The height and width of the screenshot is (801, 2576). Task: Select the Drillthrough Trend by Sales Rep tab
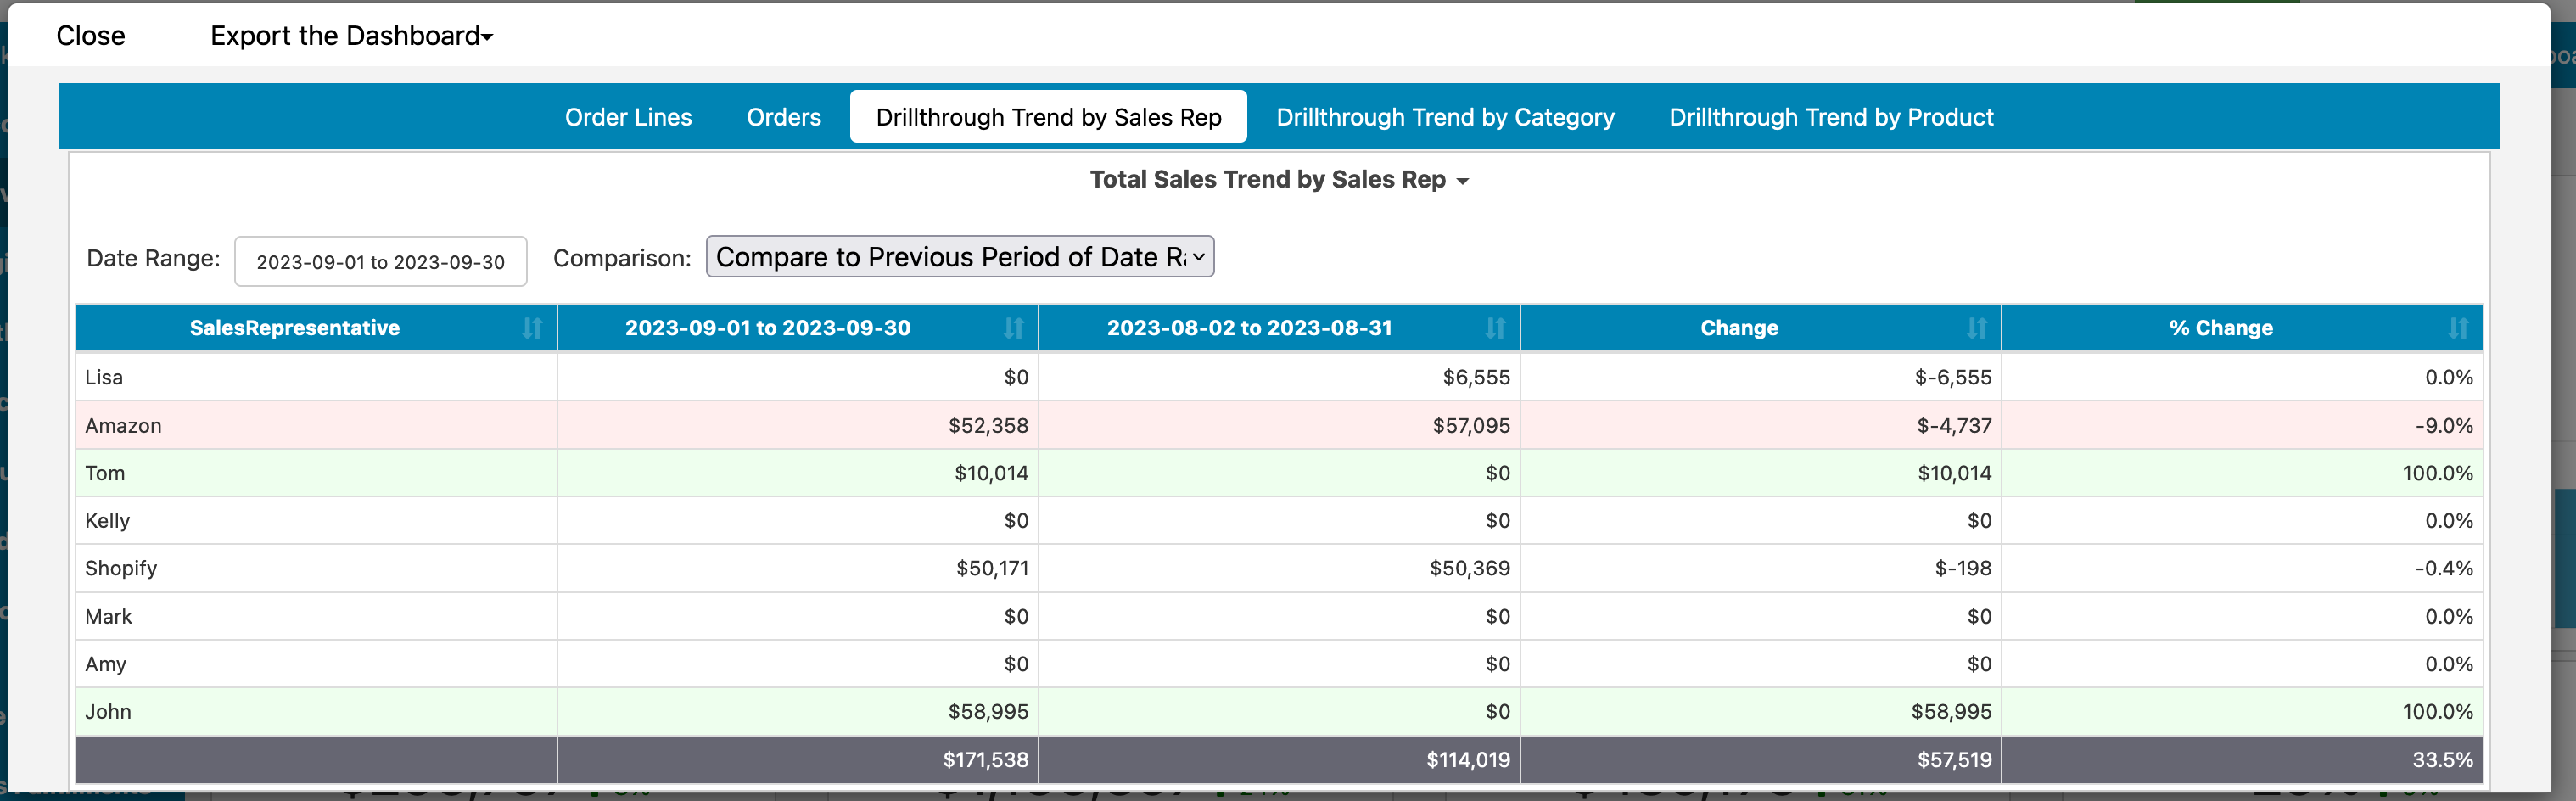coord(1048,117)
